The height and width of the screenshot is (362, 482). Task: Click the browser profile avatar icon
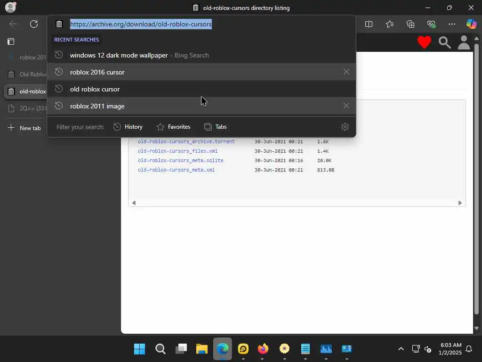coord(10,7)
